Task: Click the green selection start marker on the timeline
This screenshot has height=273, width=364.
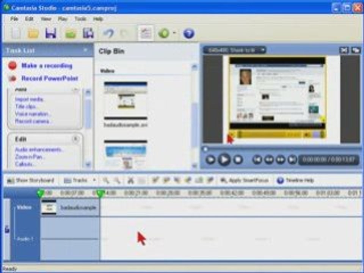Action: [41, 193]
